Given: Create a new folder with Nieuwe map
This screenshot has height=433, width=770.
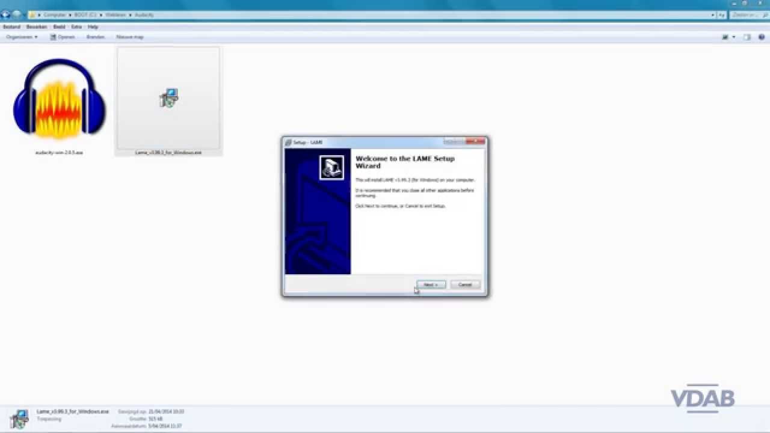Looking at the screenshot, I should tap(130, 37).
